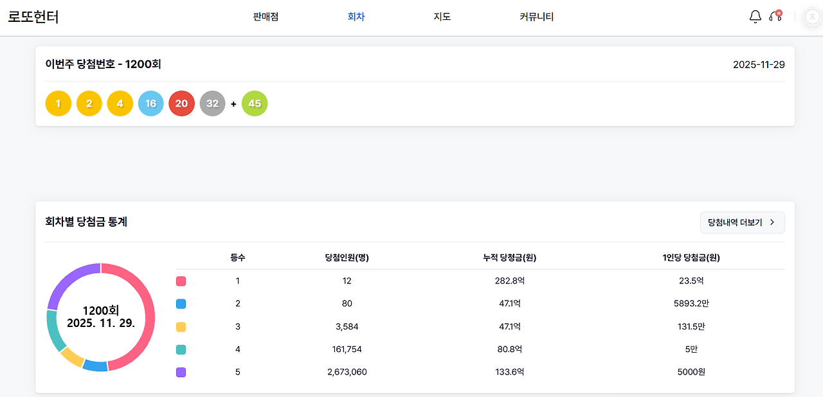Click the chevron in 당첨내역 더보기
823x397 pixels.
click(772, 222)
